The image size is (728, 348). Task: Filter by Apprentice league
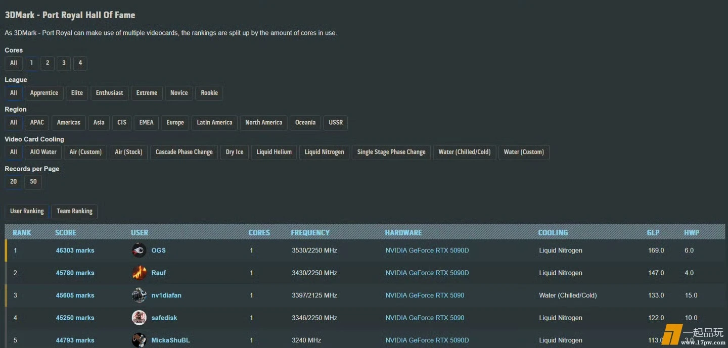44,93
